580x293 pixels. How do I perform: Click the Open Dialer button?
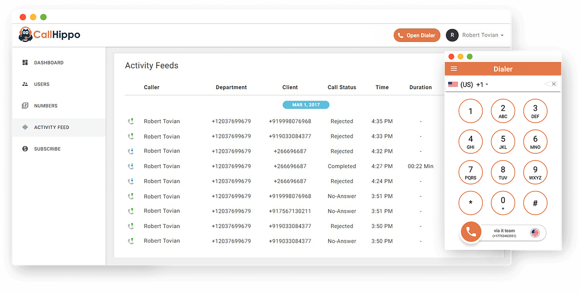[x=417, y=35]
